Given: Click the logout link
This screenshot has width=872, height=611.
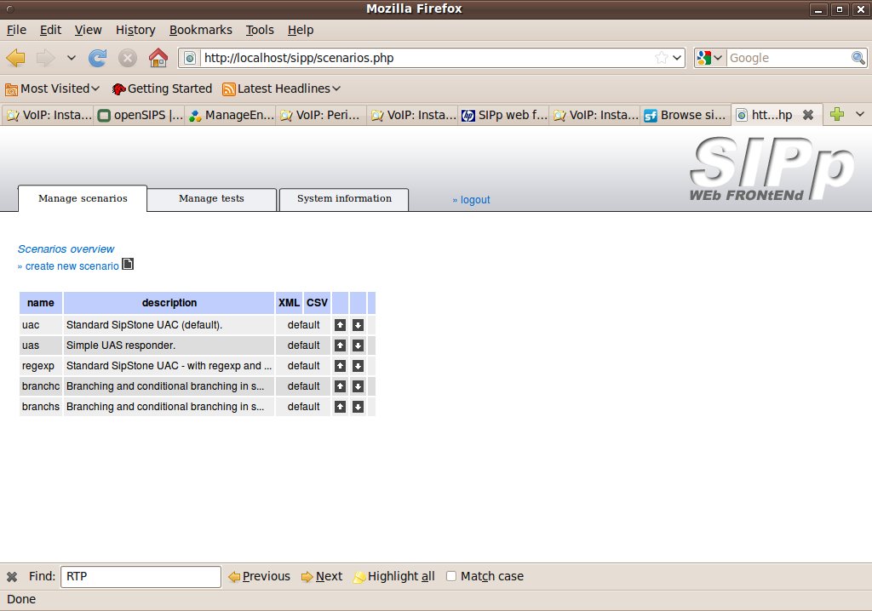Looking at the screenshot, I should tap(472, 200).
